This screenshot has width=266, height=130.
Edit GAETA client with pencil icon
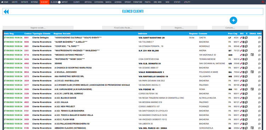tap(241, 38)
